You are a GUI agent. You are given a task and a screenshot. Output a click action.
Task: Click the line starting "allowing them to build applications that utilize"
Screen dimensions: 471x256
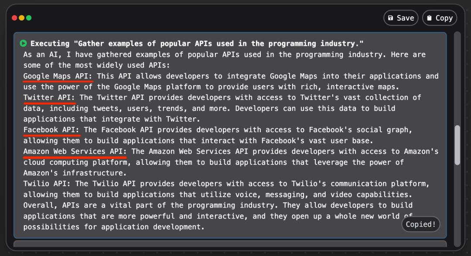[x=218, y=195]
